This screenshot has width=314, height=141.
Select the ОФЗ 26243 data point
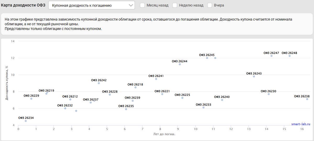[254, 77]
